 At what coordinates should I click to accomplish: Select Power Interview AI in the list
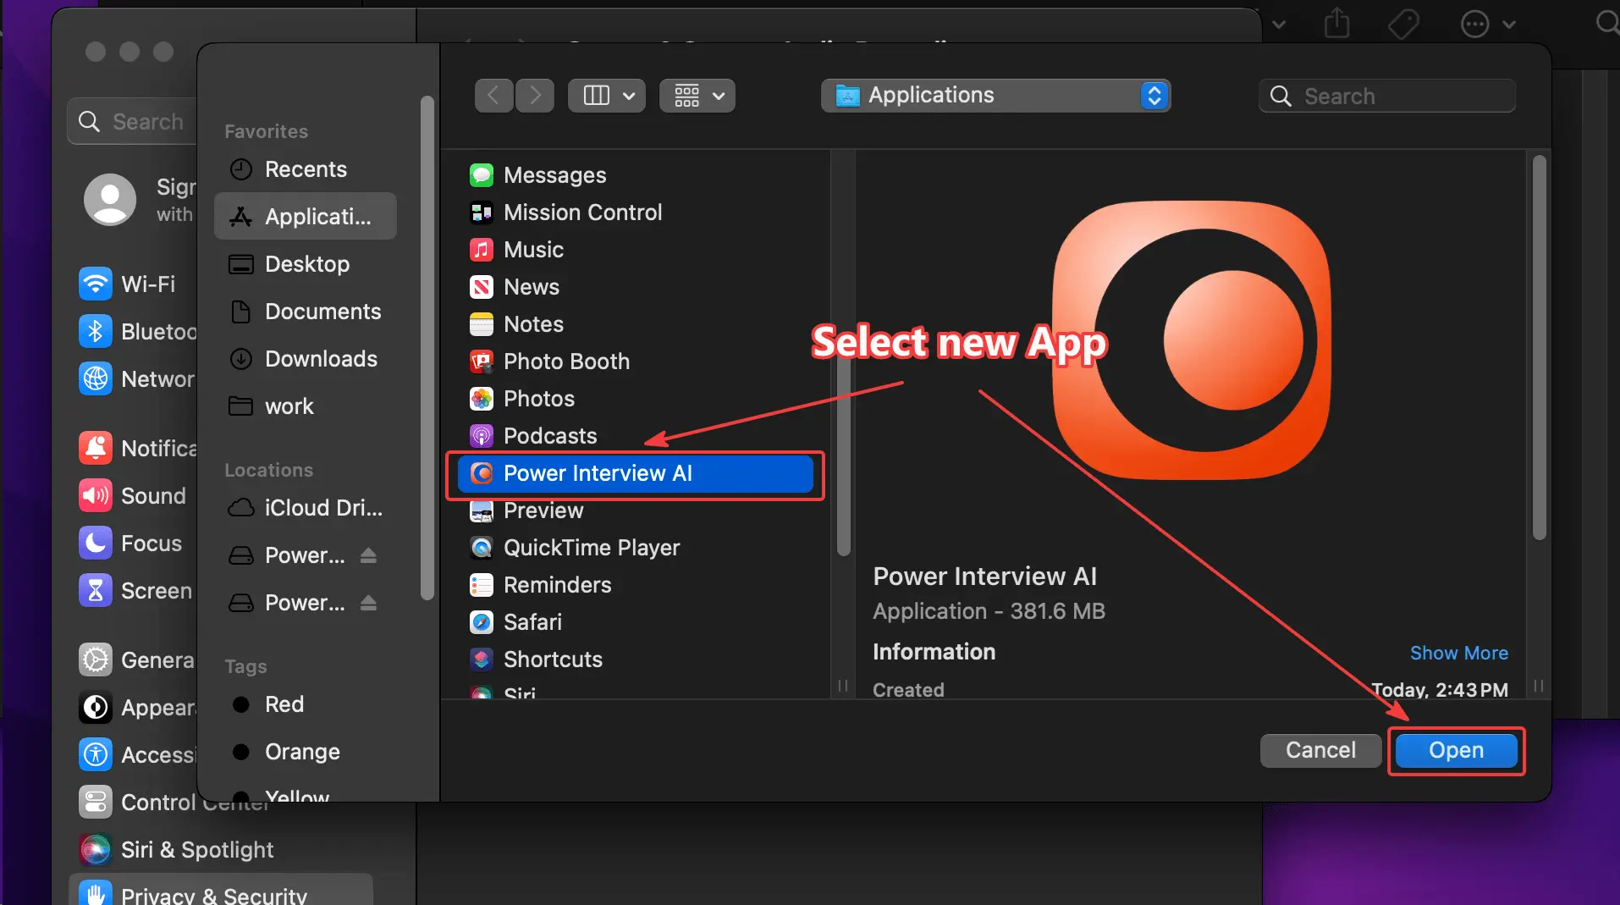[x=635, y=473]
